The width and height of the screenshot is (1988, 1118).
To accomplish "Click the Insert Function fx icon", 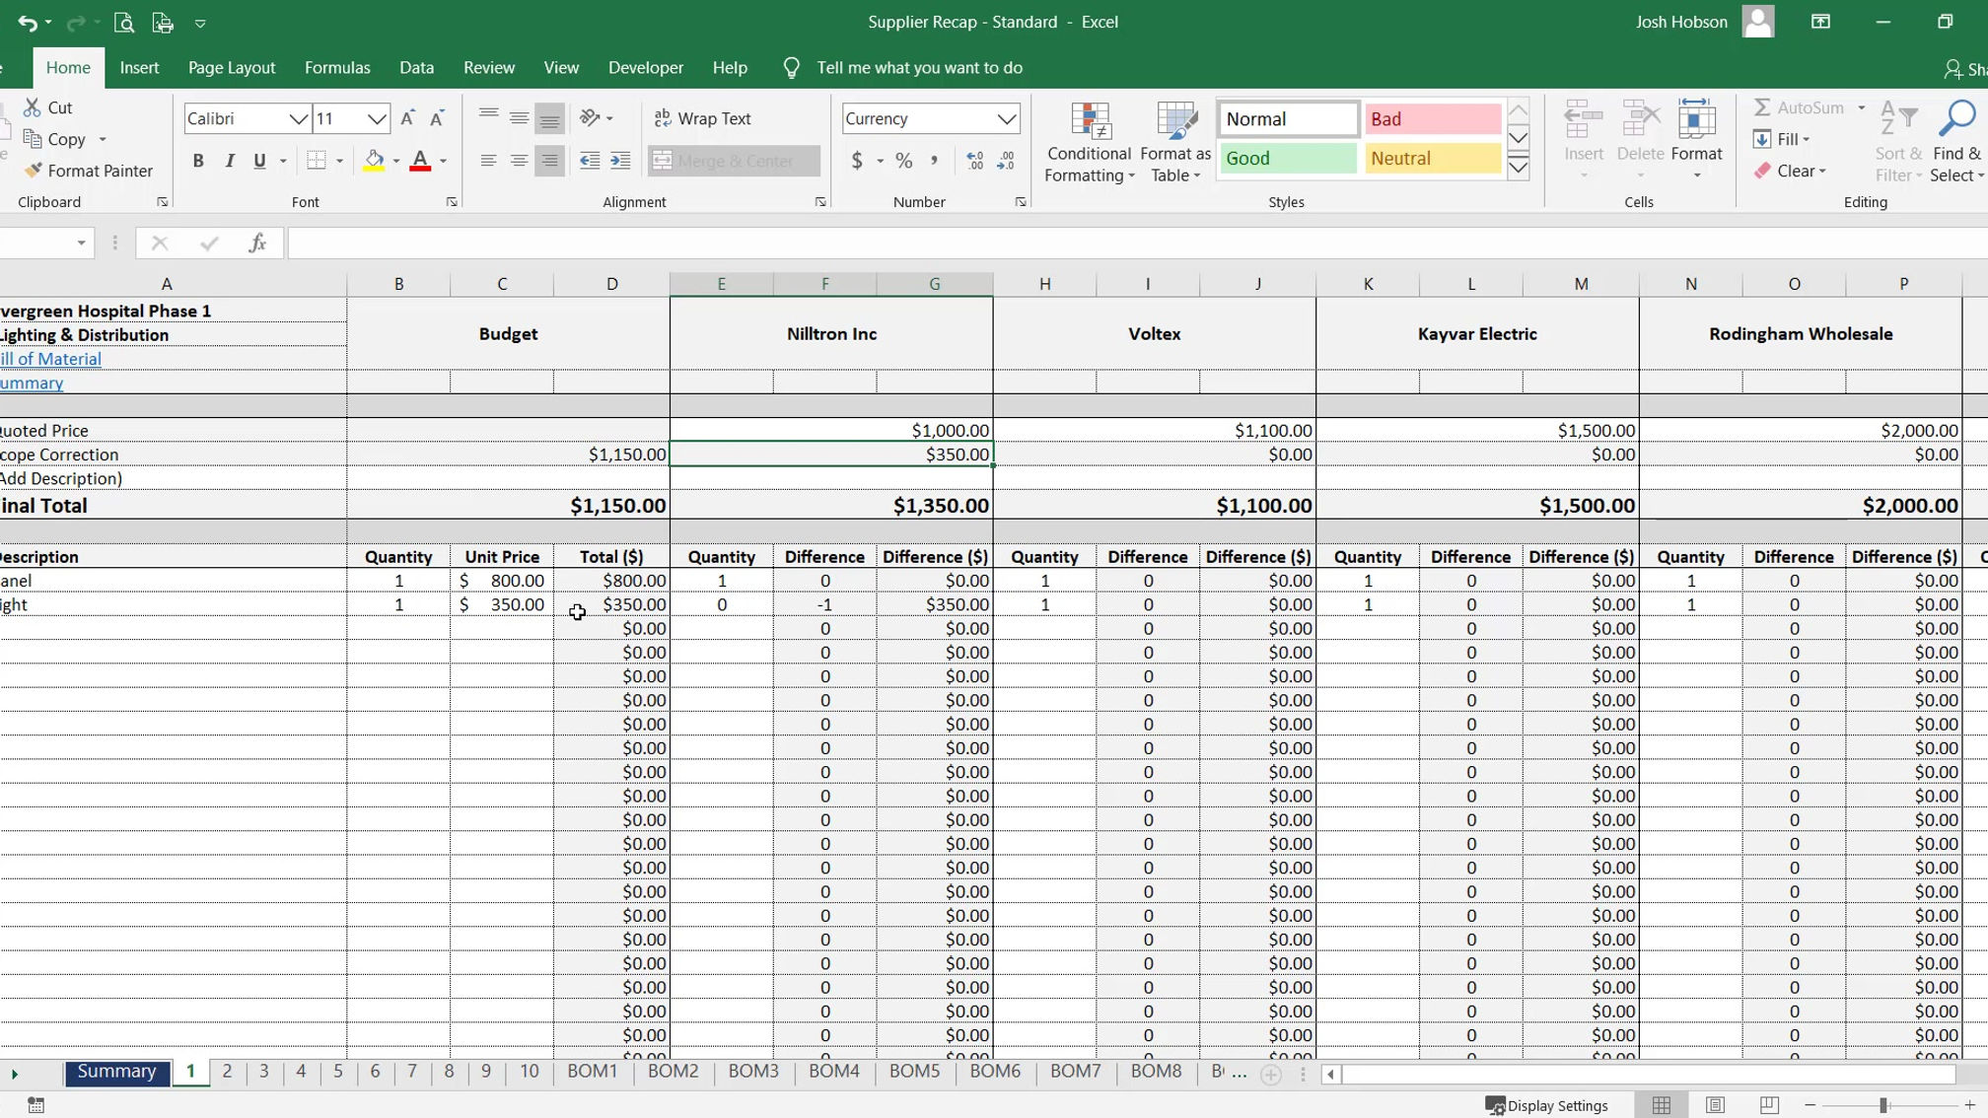I will 257,243.
